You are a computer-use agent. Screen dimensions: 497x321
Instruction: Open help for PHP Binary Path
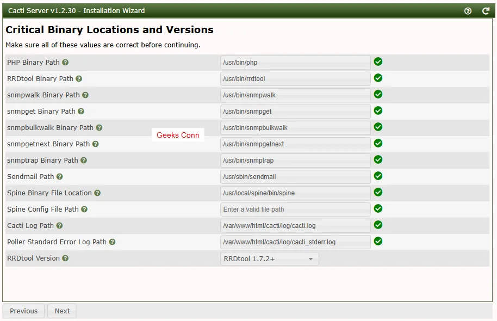[x=65, y=62]
